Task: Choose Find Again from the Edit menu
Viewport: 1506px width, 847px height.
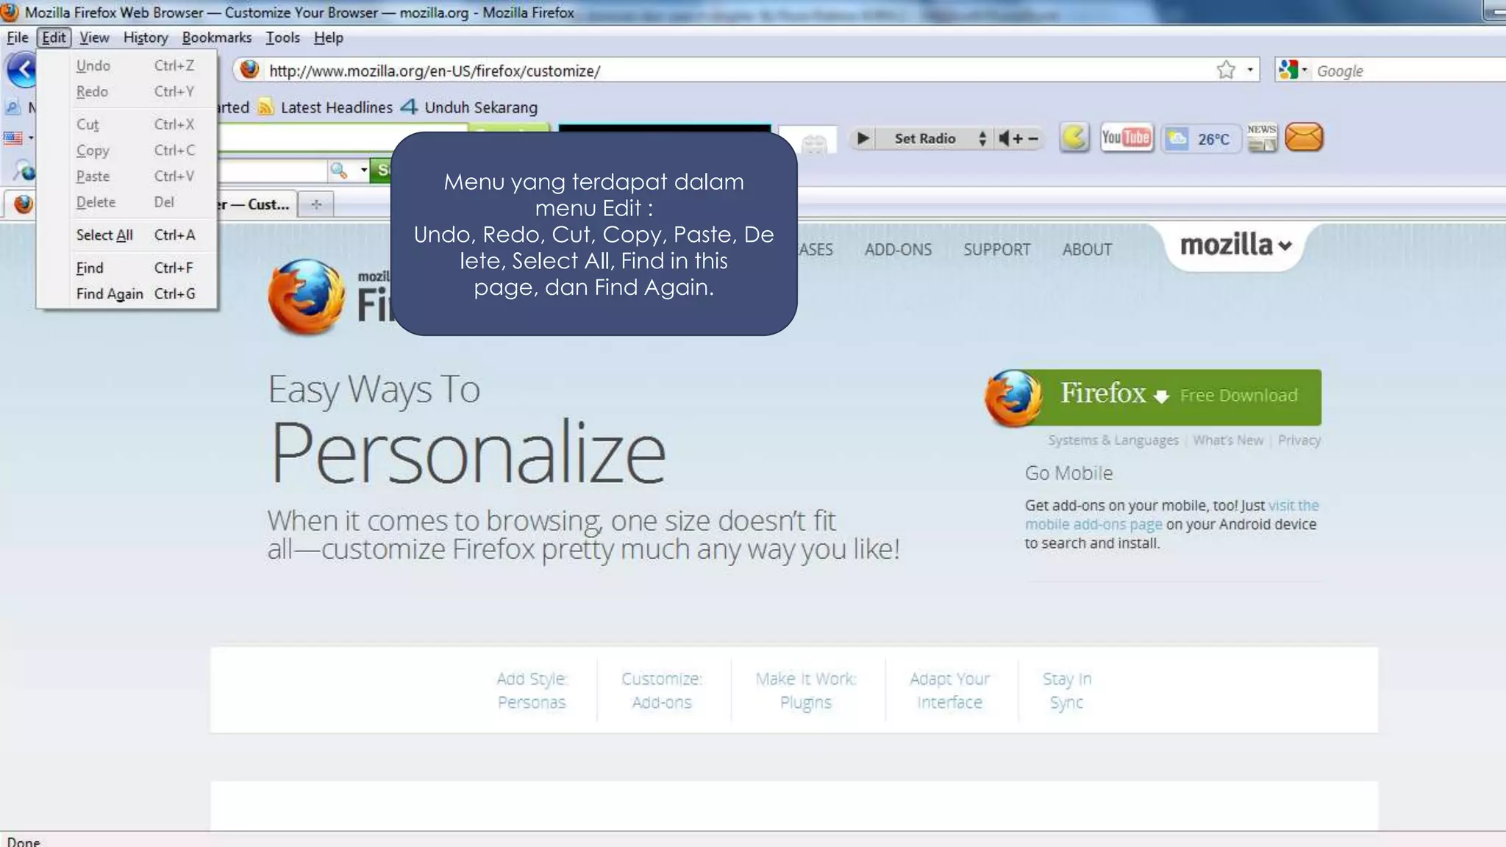Action: (x=126, y=293)
